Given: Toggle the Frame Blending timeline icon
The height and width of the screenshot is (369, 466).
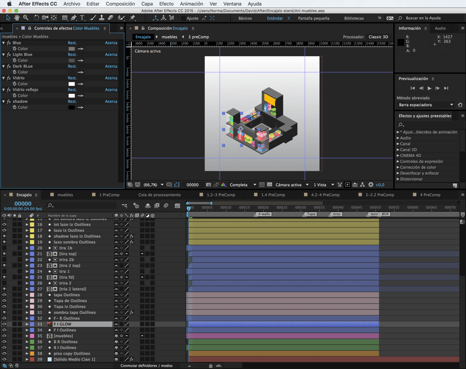Looking at the screenshot, I should coord(157,206).
